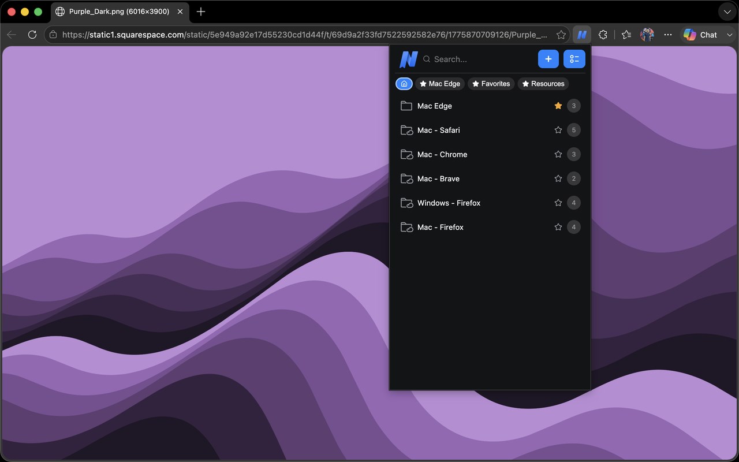Open the Mac Edge folder row

click(x=490, y=106)
